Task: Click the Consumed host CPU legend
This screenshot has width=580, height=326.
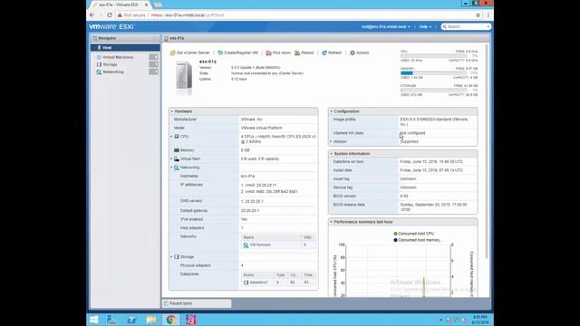Action: point(414,234)
